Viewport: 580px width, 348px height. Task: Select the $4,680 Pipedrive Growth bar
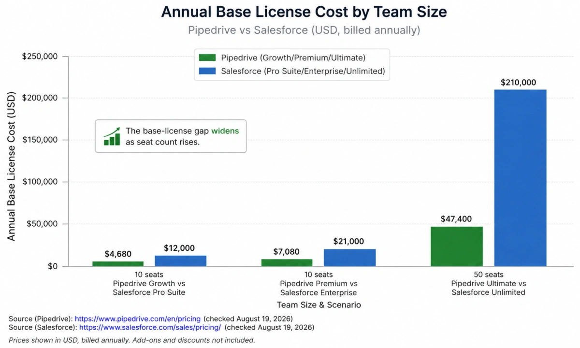pyautogui.click(x=118, y=264)
